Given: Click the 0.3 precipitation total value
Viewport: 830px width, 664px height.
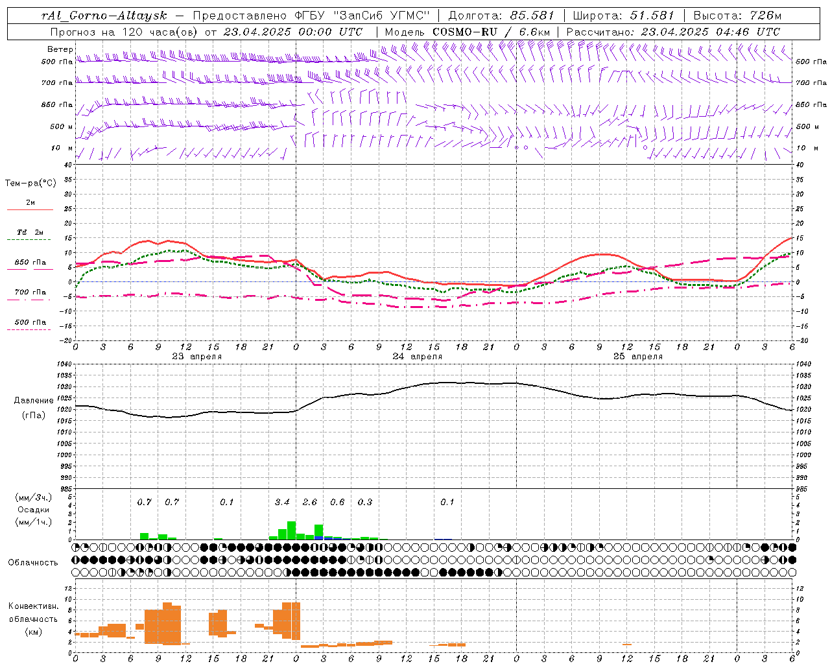Looking at the screenshot, I should click(365, 503).
